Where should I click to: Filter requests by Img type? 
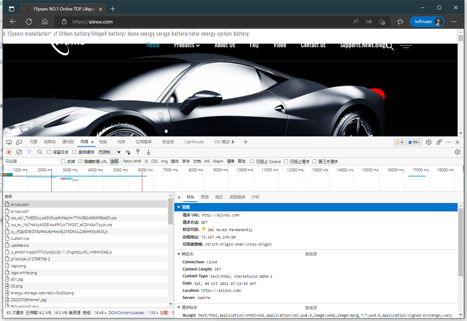pos(164,161)
